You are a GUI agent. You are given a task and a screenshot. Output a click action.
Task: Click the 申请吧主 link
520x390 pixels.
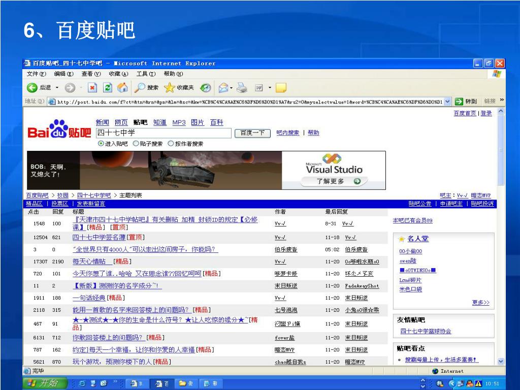[x=451, y=204]
